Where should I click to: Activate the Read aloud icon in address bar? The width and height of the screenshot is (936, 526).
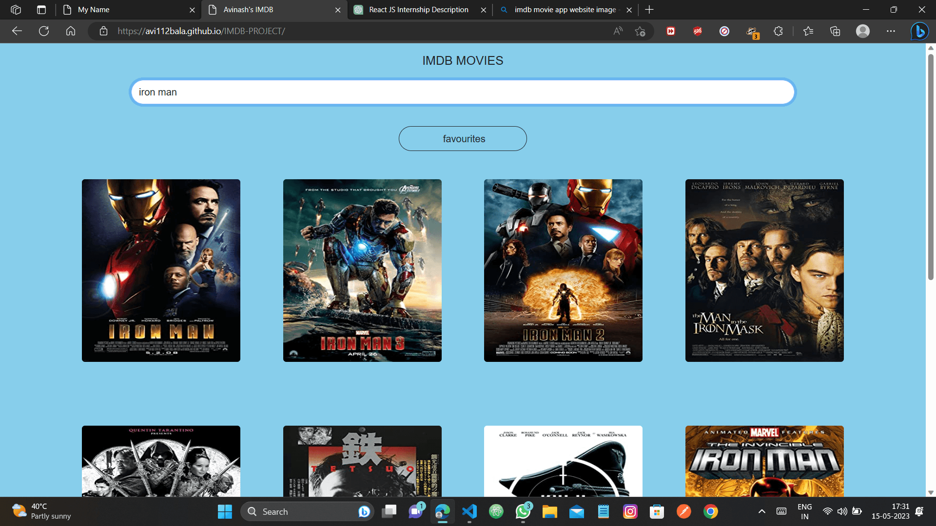[618, 31]
